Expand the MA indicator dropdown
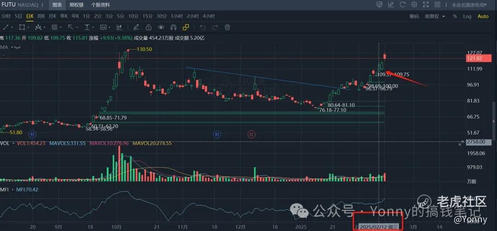Screen dimensions: 497x231 [12, 47]
